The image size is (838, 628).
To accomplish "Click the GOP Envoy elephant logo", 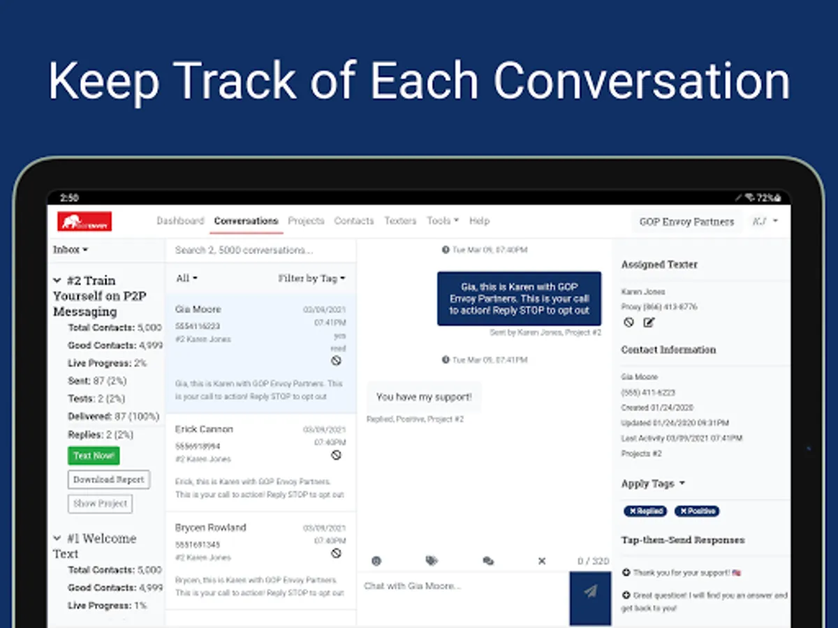I will [x=84, y=221].
